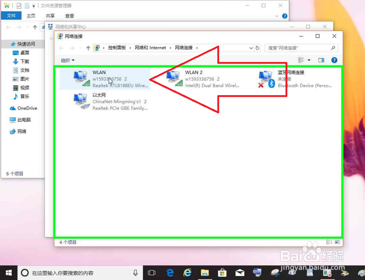Toggle the preview pane button
This screenshot has height=280, width=365.
(321, 60)
